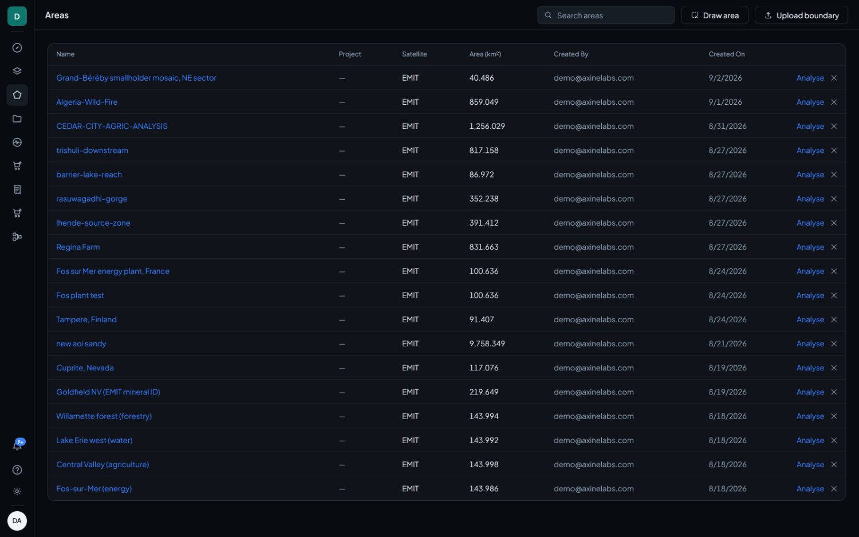Screen dimensions: 859x537
Task: Delete the Tampere, Finland area via X
Action: tap(834, 319)
